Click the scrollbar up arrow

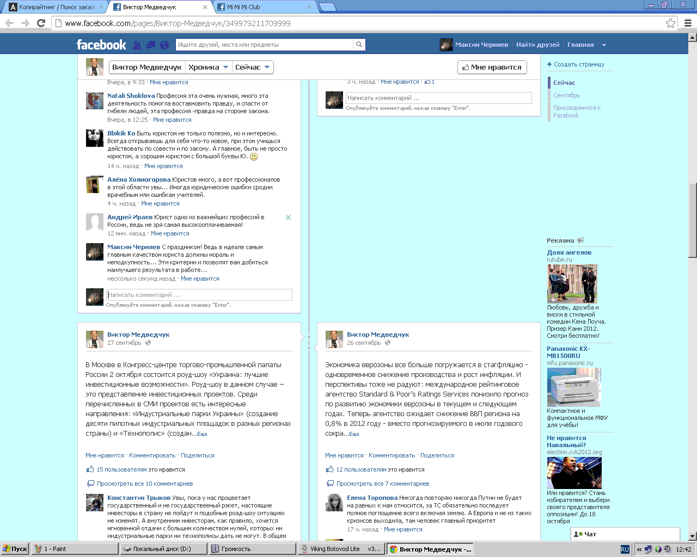tap(693, 38)
